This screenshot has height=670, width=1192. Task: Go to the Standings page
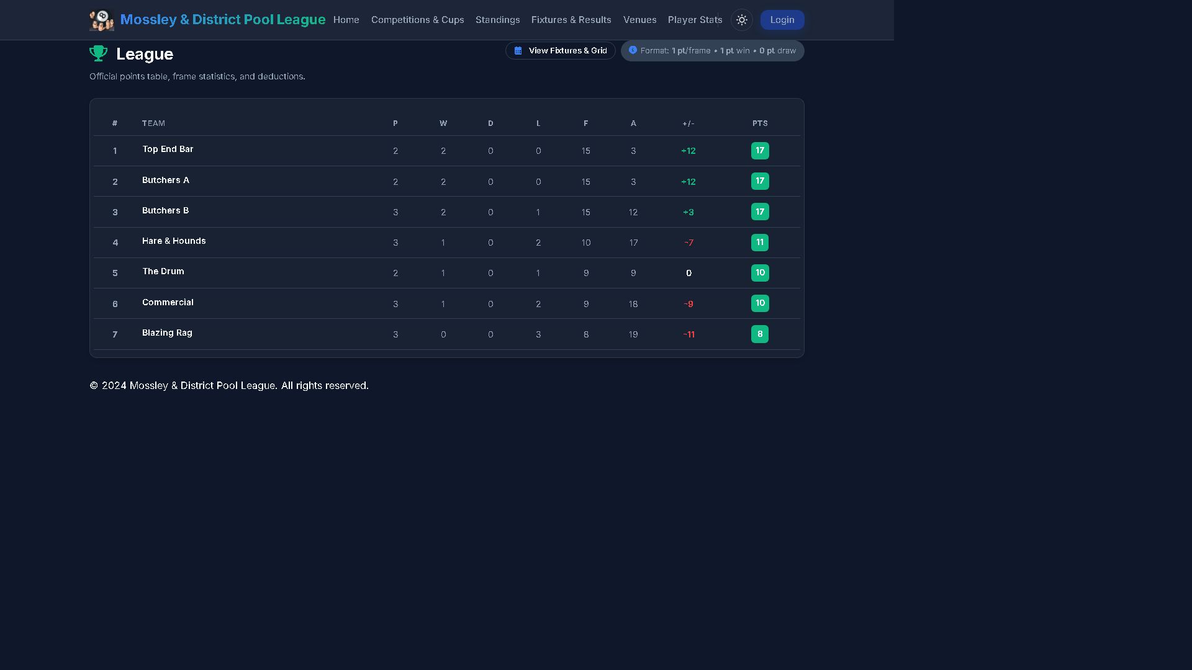498,20
